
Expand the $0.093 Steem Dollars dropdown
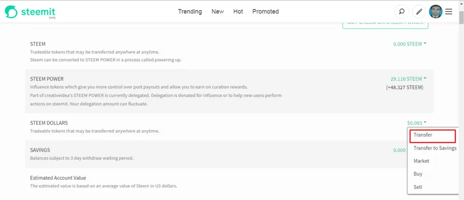[x=417, y=123]
